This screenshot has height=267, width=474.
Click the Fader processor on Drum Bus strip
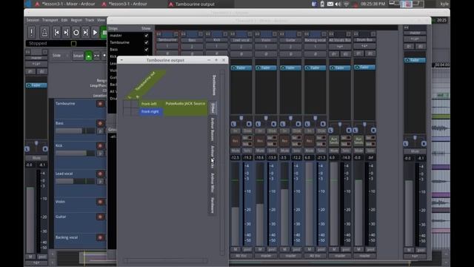[x=364, y=67]
